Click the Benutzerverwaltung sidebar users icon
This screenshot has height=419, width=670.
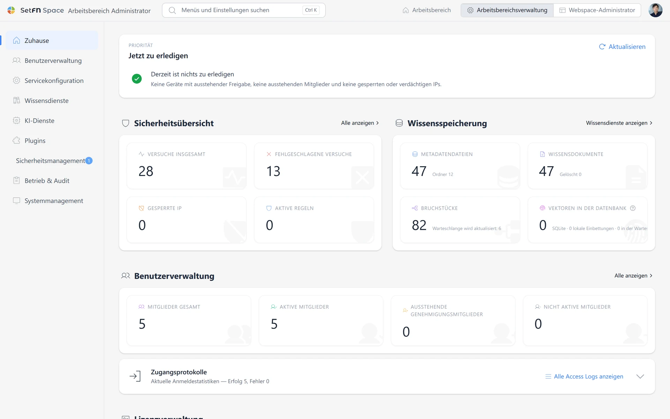[x=16, y=60]
